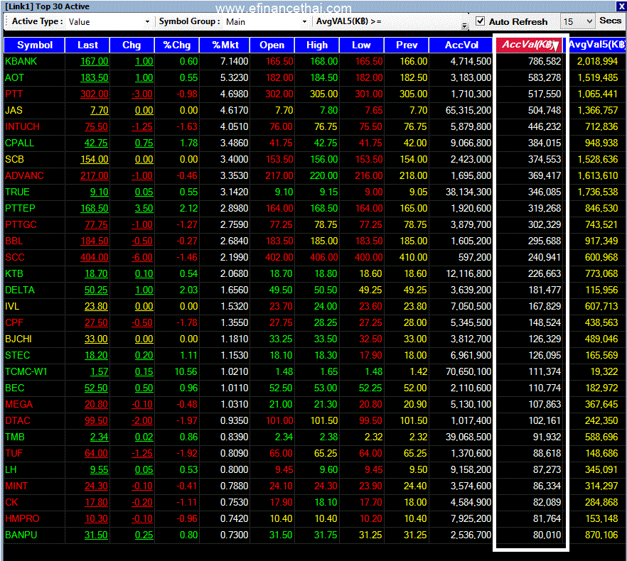This screenshot has height=561, width=627.
Task: Open the Symbol Group dropdown
Action: (304, 21)
